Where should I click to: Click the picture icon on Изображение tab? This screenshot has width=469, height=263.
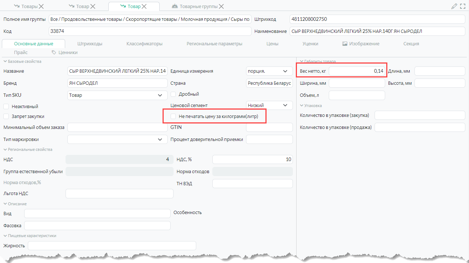point(345,44)
